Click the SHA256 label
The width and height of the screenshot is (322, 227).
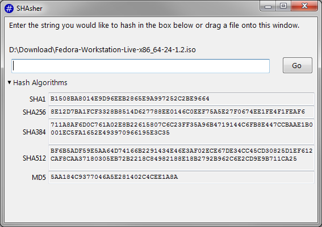34,112
